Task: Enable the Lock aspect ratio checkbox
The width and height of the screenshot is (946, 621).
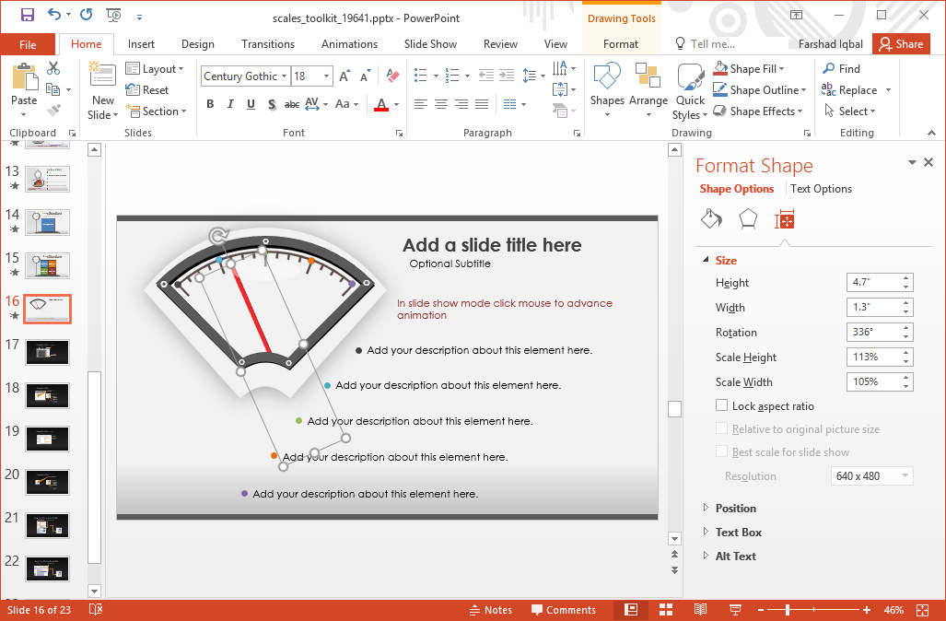Action: (x=722, y=405)
